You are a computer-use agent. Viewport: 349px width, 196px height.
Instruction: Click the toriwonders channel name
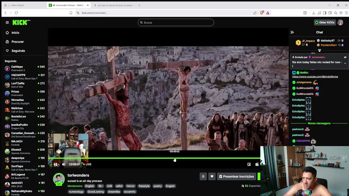click(x=78, y=175)
